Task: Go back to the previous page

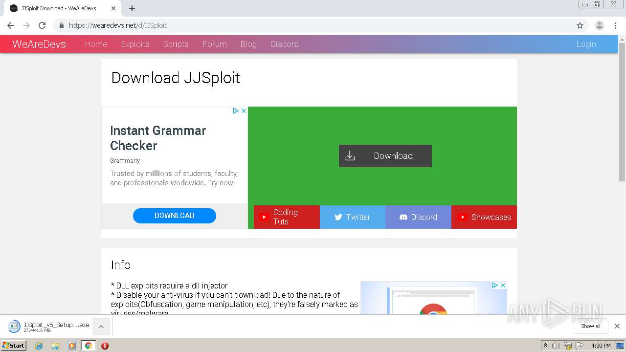Action: [x=11, y=25]
